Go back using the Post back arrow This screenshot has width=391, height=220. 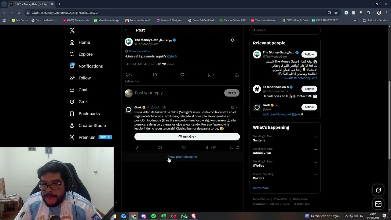click(127, 30)
